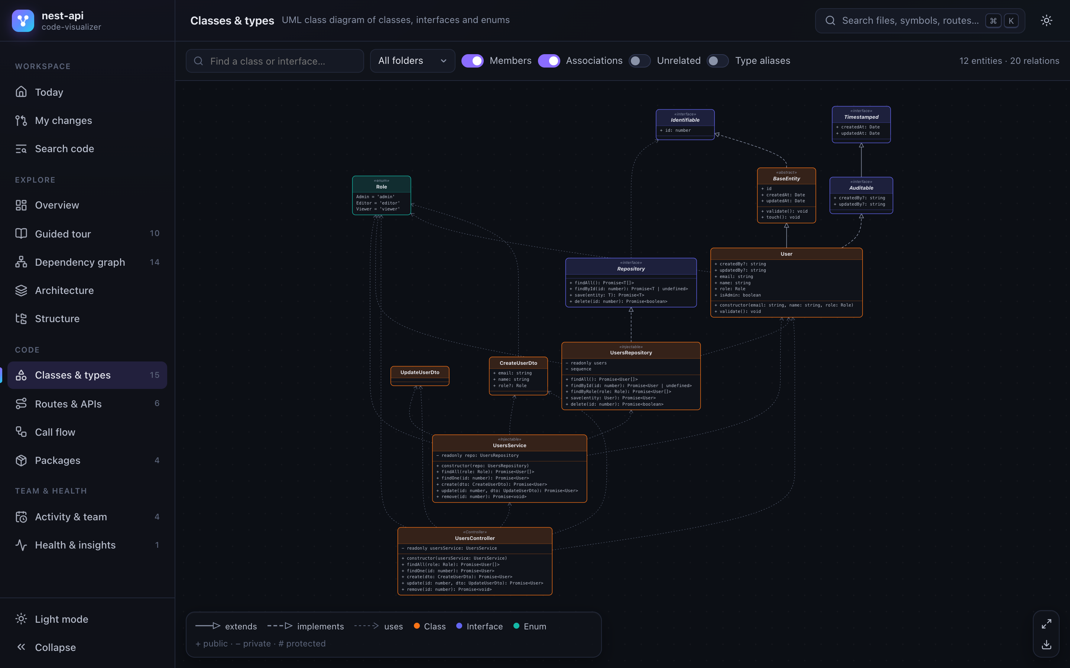Screen dimensions: 1070x668
Task: Click the My changes branch icon
Action: point(21,120)
